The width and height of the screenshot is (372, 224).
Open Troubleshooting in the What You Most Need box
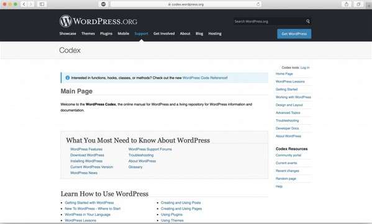(x=141, y=155)
